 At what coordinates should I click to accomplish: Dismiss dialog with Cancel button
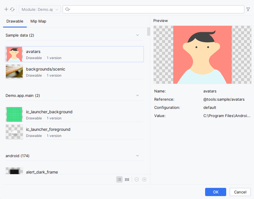[240, 192]
